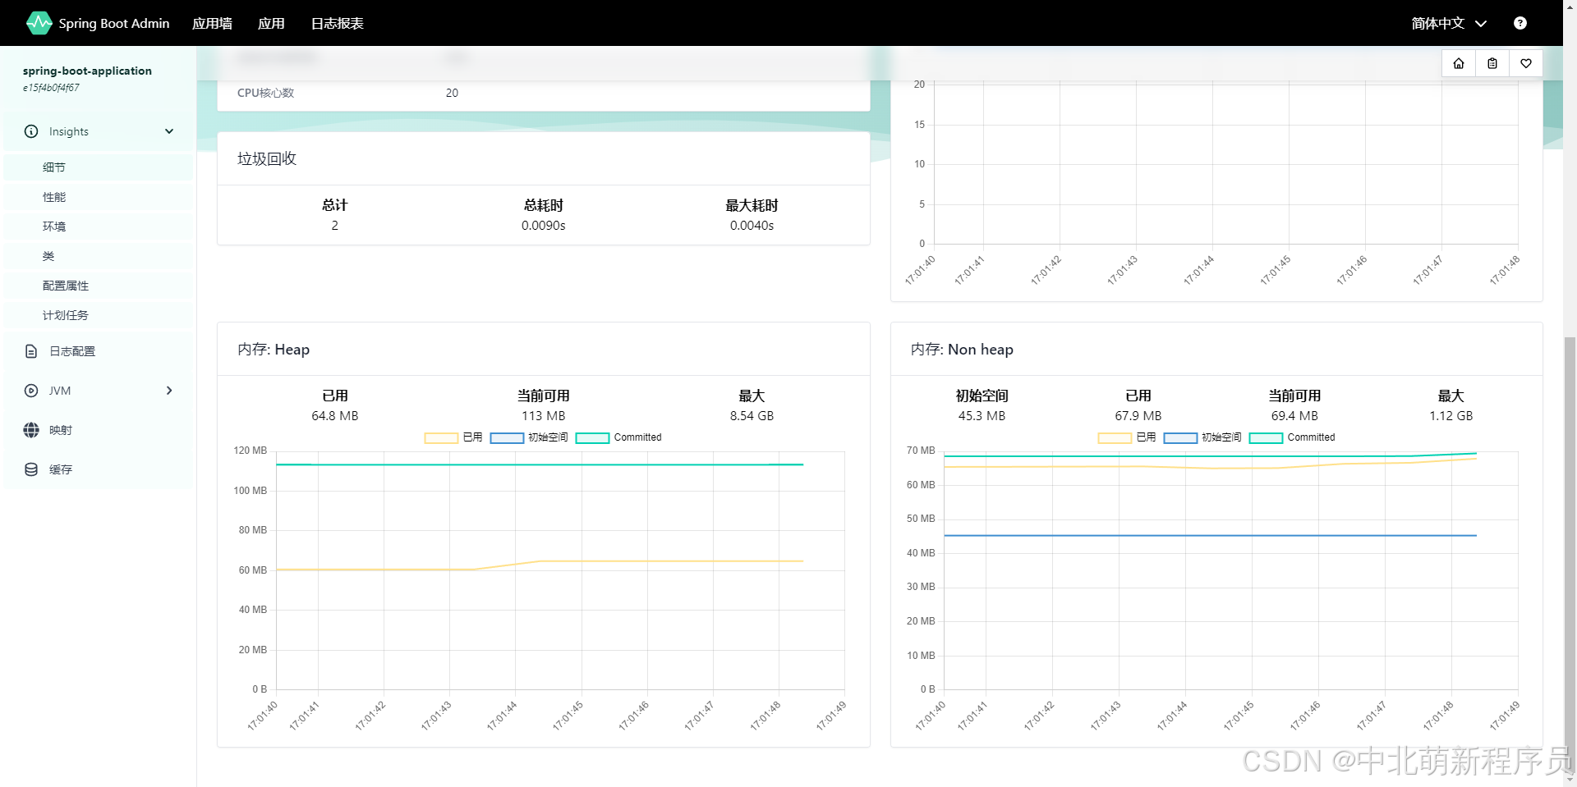Click the 映射 globe icon
Viewport: 1577px width, 787px height.
pyautogui.click(x=31, y=430)
